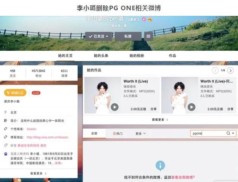
Task: Open the blog.sina.com.cn blog address link
Action: click(x=48, y=137)
